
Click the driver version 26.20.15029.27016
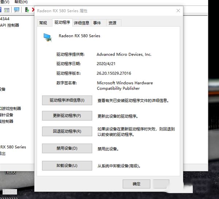[x=114, y=73]
